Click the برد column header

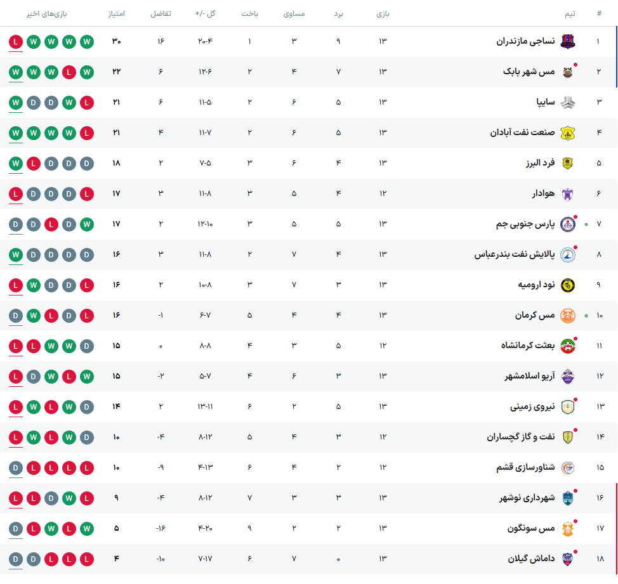pyautogui.click(x=338, y=14)
